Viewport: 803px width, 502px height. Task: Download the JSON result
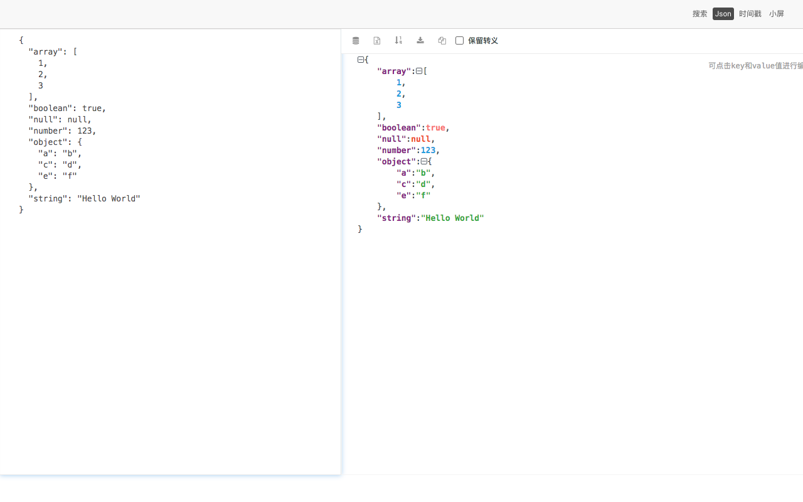[x=420, y=40]
